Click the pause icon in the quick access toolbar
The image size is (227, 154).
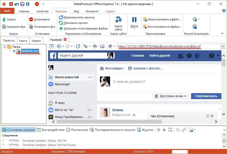coord(28,4)
